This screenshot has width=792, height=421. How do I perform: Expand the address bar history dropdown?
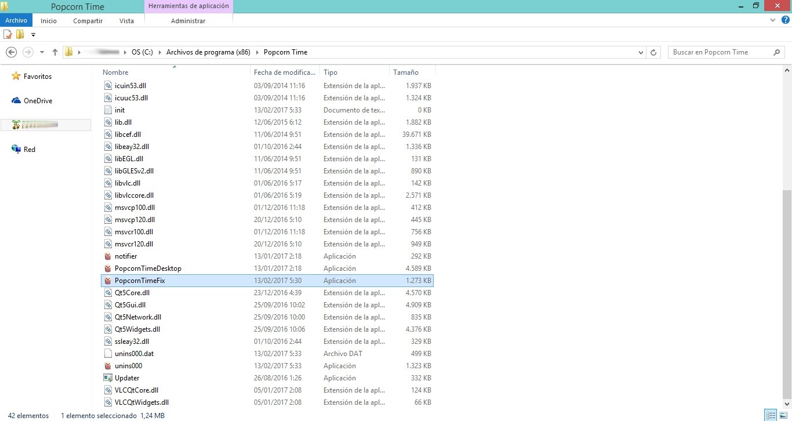tap(641, 52)
